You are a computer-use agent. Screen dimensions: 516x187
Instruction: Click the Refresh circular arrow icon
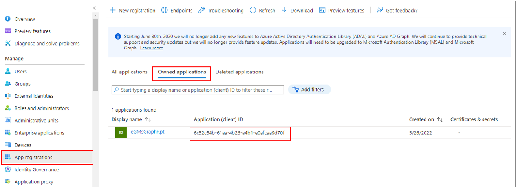coord(253,10)
